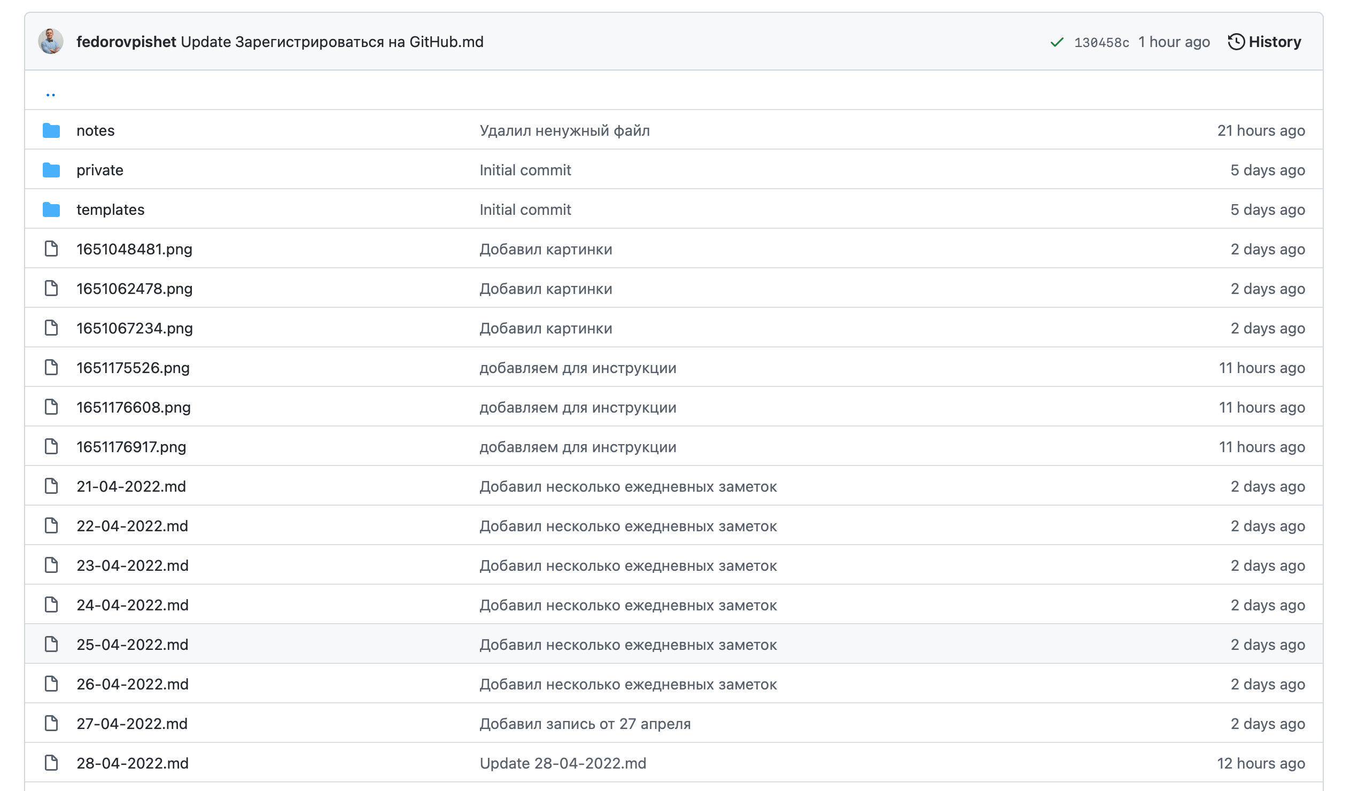The width and height of the screenshot is (1350, 791).
Task: Click the private folder icon
Action: (51, 170)
